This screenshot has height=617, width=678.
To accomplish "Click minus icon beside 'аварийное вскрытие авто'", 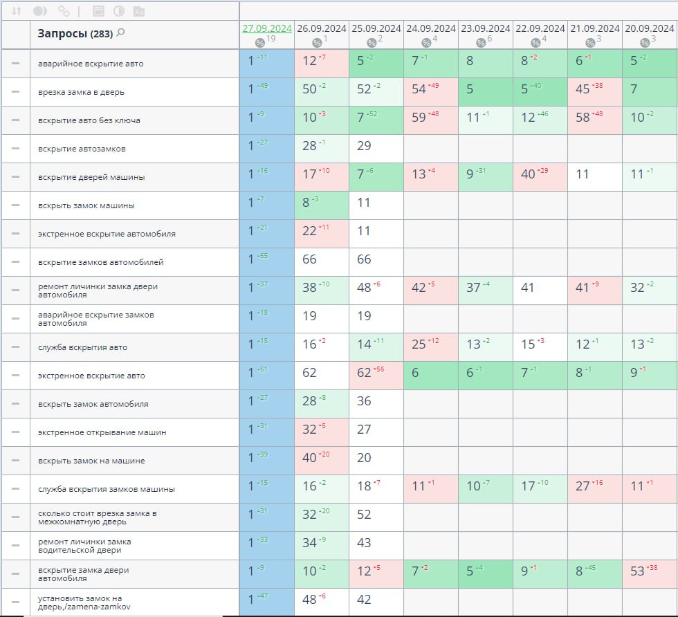I will 15,64.
